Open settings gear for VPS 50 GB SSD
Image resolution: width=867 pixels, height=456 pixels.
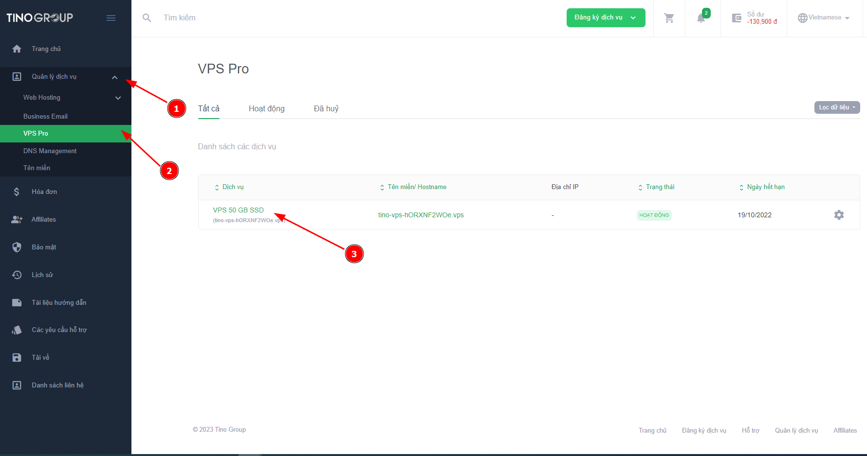point(838,215)
